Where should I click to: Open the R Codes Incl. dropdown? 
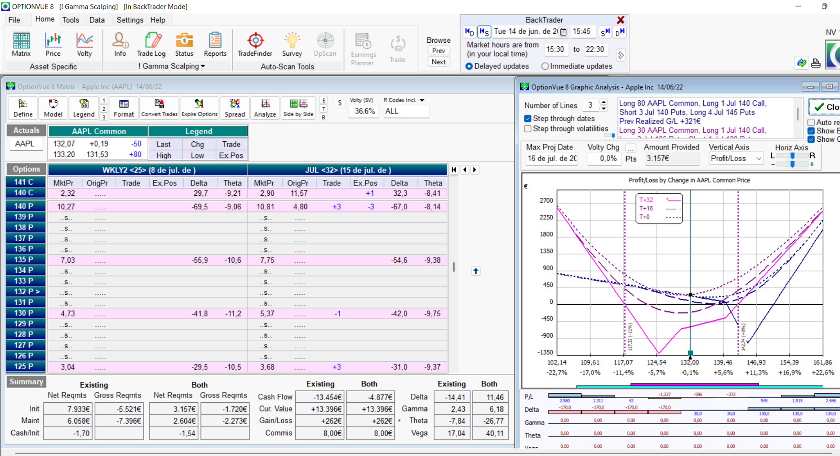coord(422,100)
